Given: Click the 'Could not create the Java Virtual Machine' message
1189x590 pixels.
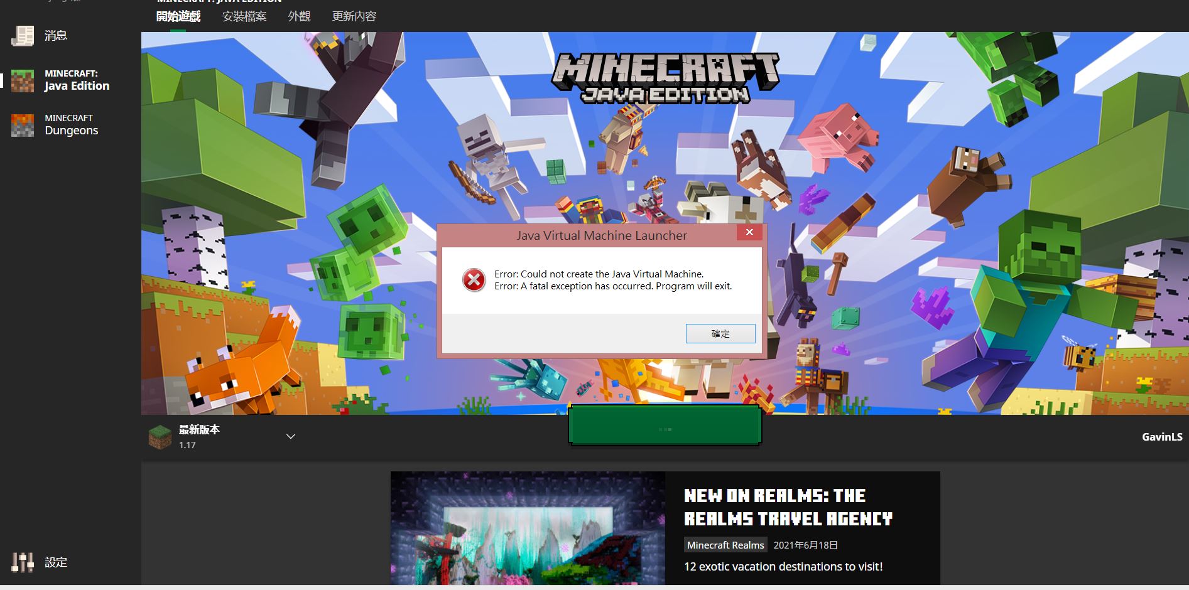Looking at the screenshot, I should (599, 274).
